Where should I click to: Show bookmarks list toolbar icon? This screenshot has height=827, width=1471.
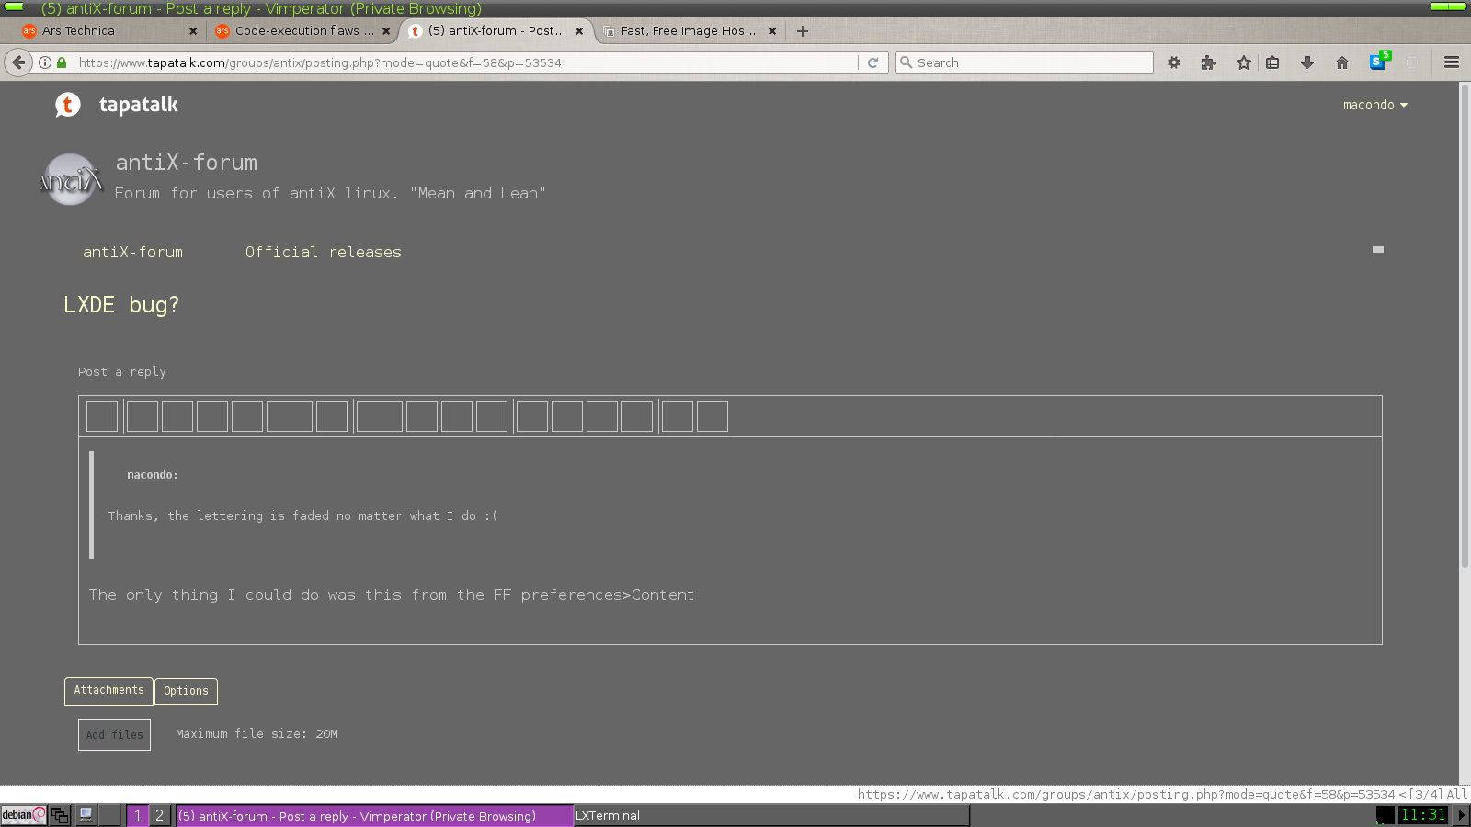coord(1272,62)
